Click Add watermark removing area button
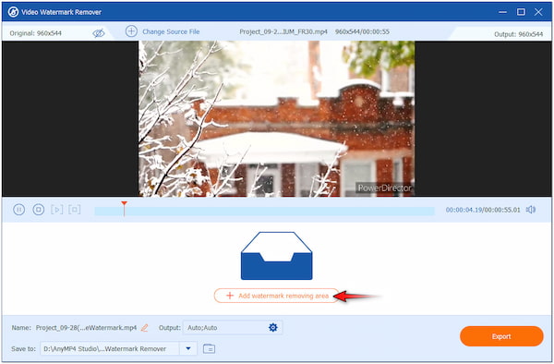 [277, 296]
